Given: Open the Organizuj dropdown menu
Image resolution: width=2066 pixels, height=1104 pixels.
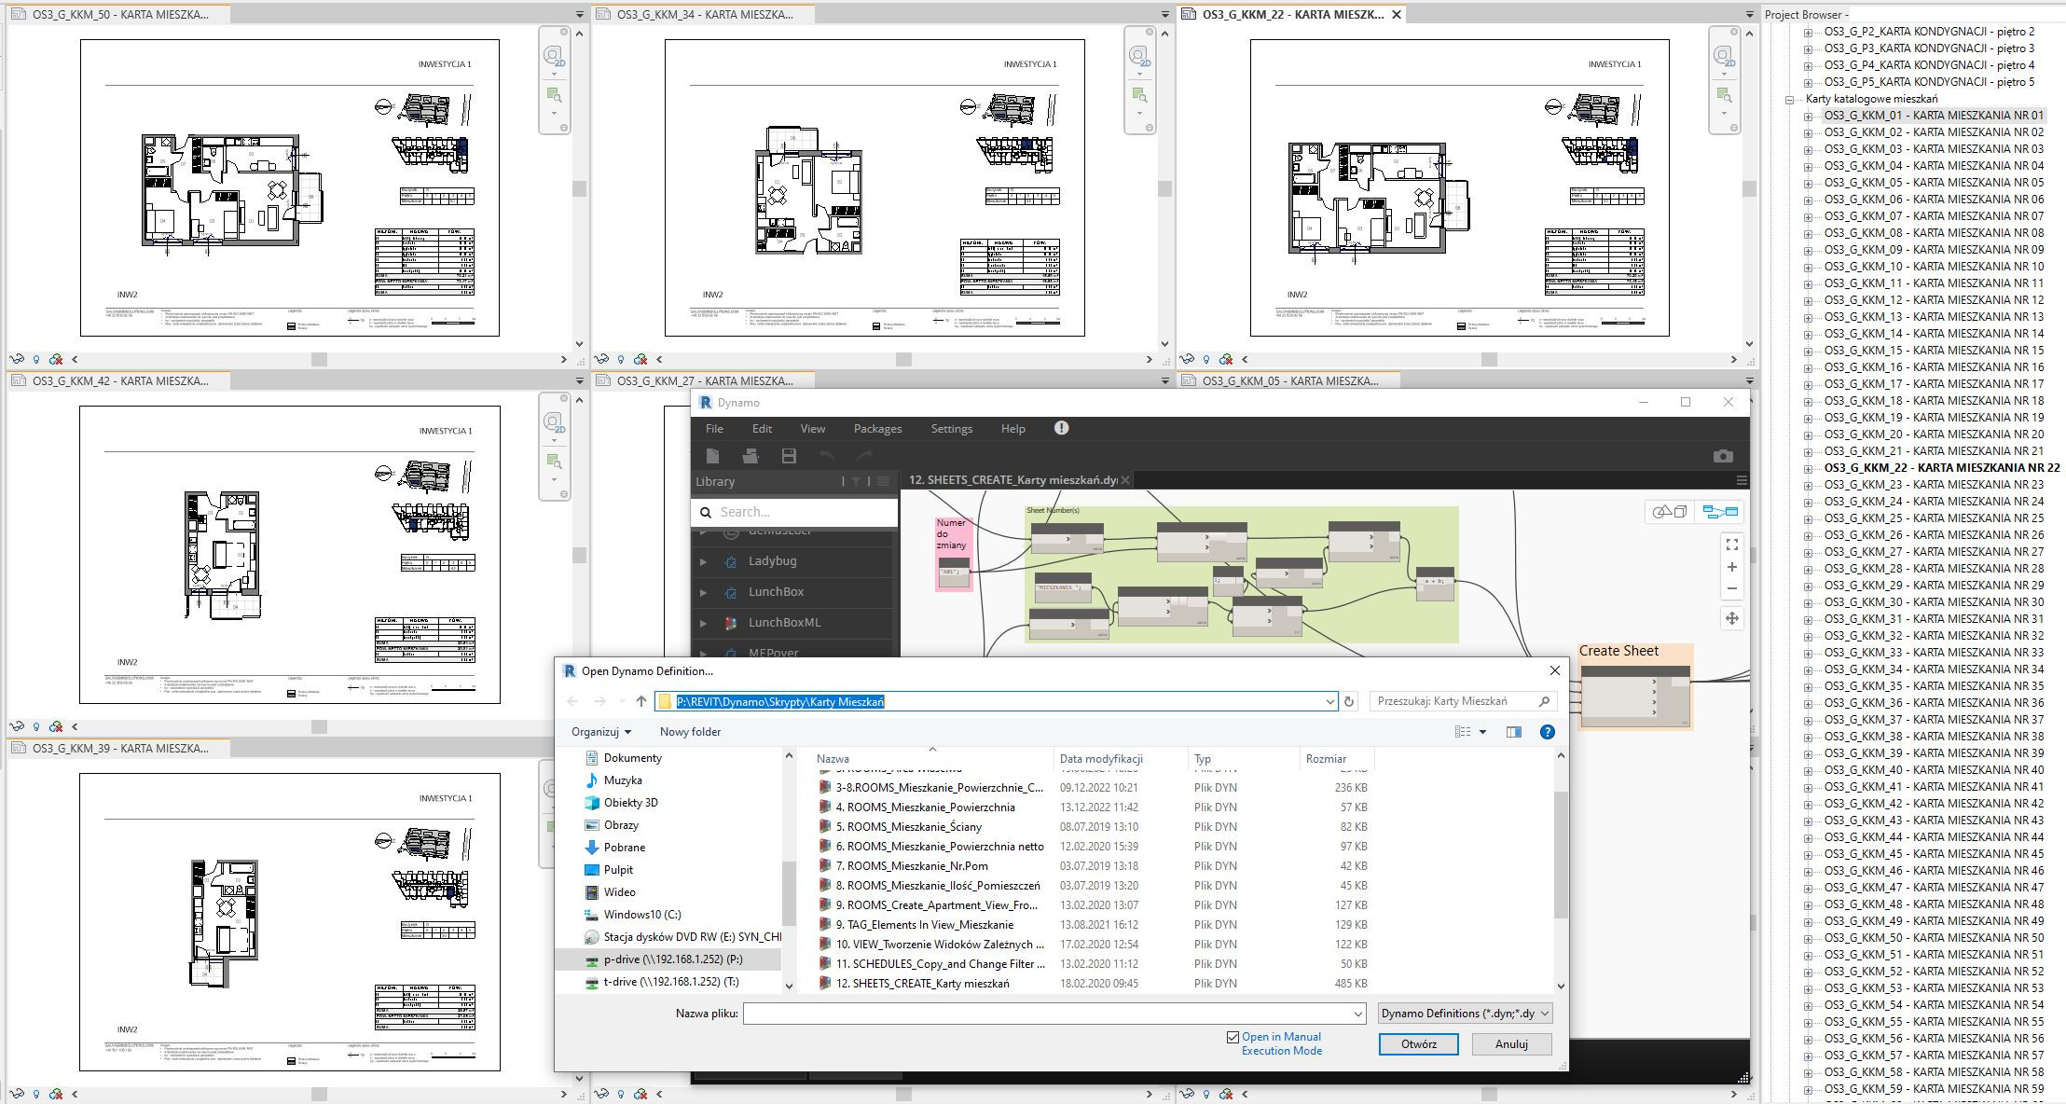Looking at the screenshot, I should (x=601, y=732).
